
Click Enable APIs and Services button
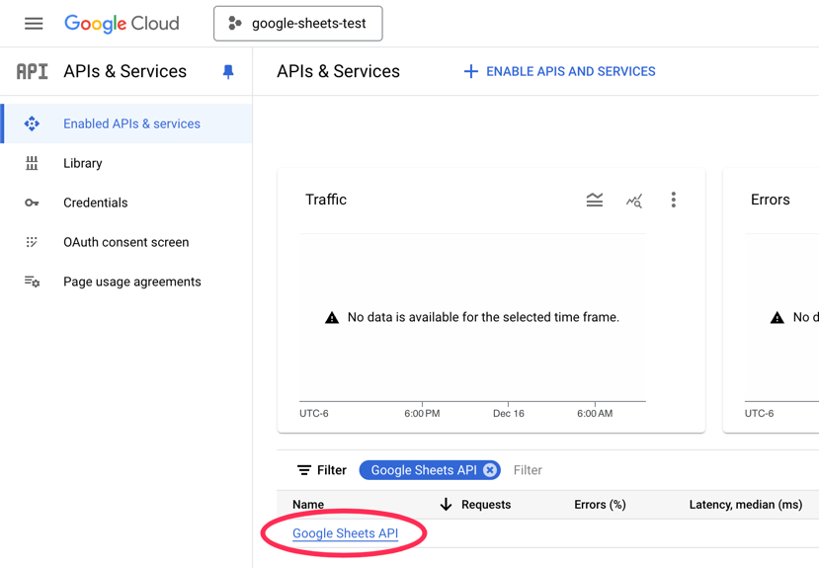point(559,71)
